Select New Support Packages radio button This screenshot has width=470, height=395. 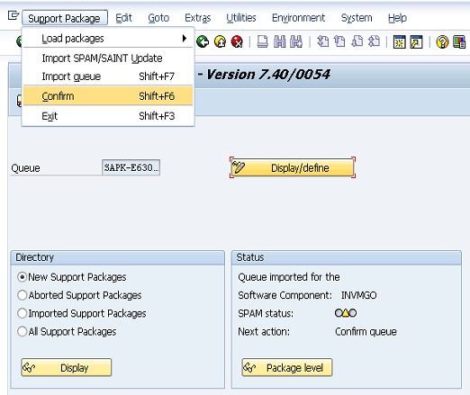point(23,277)
